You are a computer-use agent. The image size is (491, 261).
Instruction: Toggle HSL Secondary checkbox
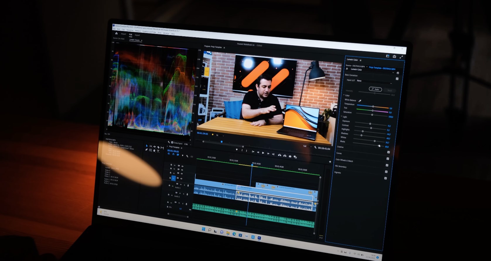[x=386, y=172]
